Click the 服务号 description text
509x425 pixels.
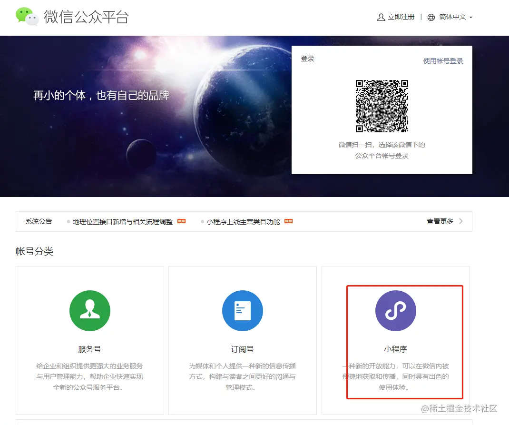pos(89,376)
